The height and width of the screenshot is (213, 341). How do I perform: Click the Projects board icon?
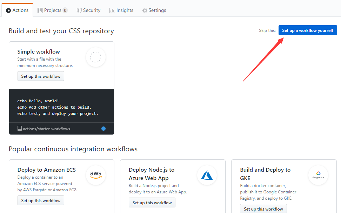[x=40, y=11]
